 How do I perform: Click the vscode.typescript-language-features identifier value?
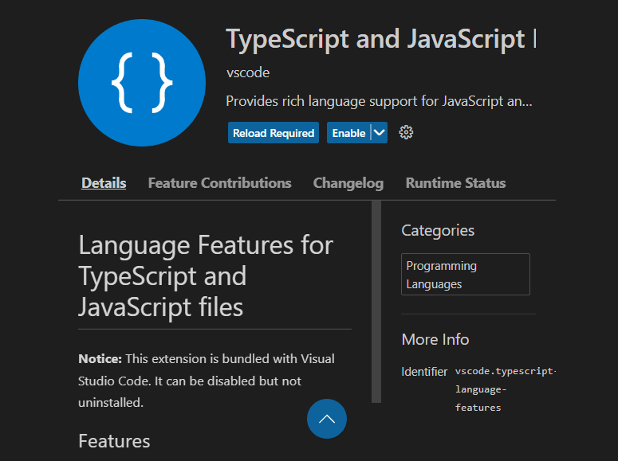[504, 389]
